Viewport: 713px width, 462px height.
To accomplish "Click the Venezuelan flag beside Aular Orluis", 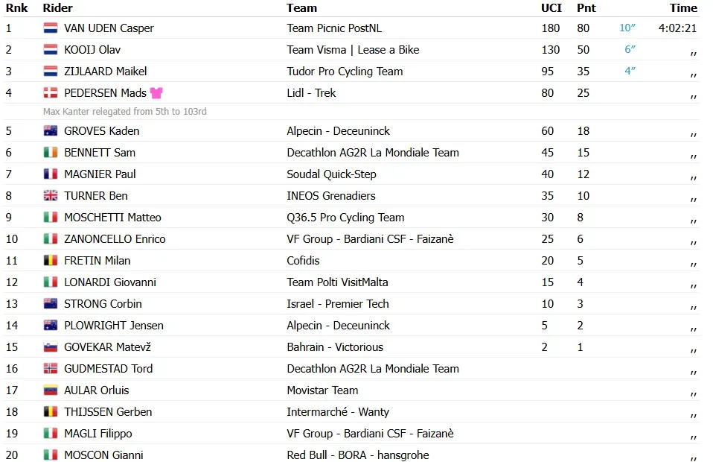I will (51, 390).
